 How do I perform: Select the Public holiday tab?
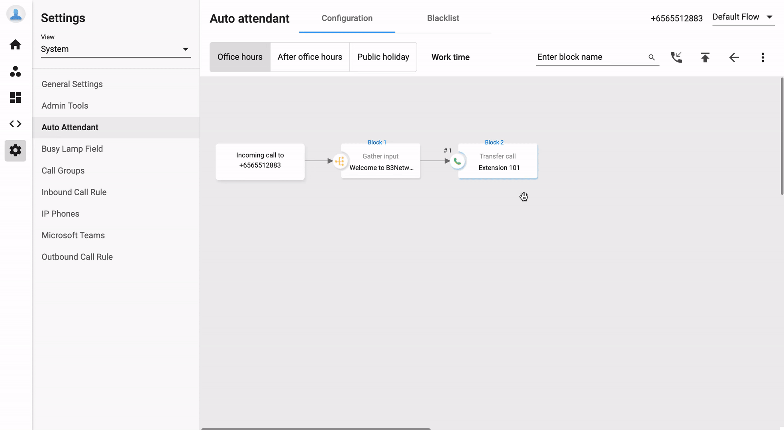click(383, 57)
